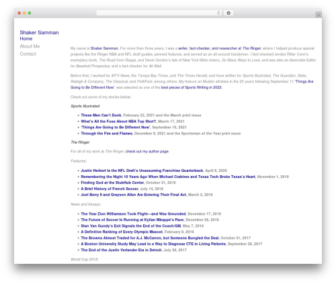Open Through the Fire and Flames article
Image resolution: width=336 pixels, height=284 pixels.
107,134
